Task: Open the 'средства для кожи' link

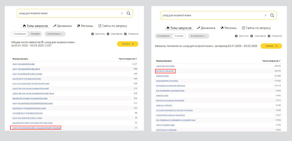Action: coord(165,66)
